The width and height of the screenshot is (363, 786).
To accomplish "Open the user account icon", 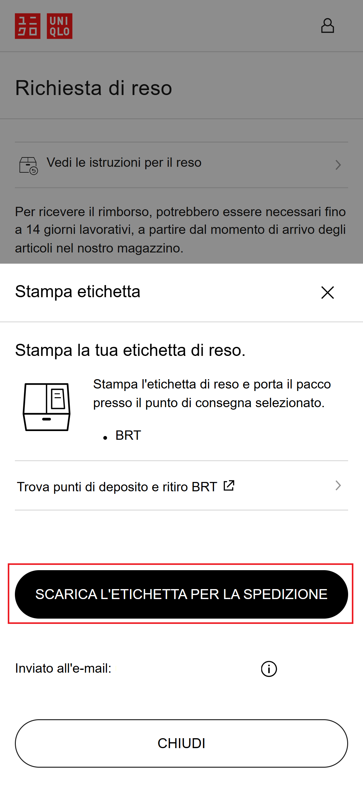I will (x=327, y=26).
